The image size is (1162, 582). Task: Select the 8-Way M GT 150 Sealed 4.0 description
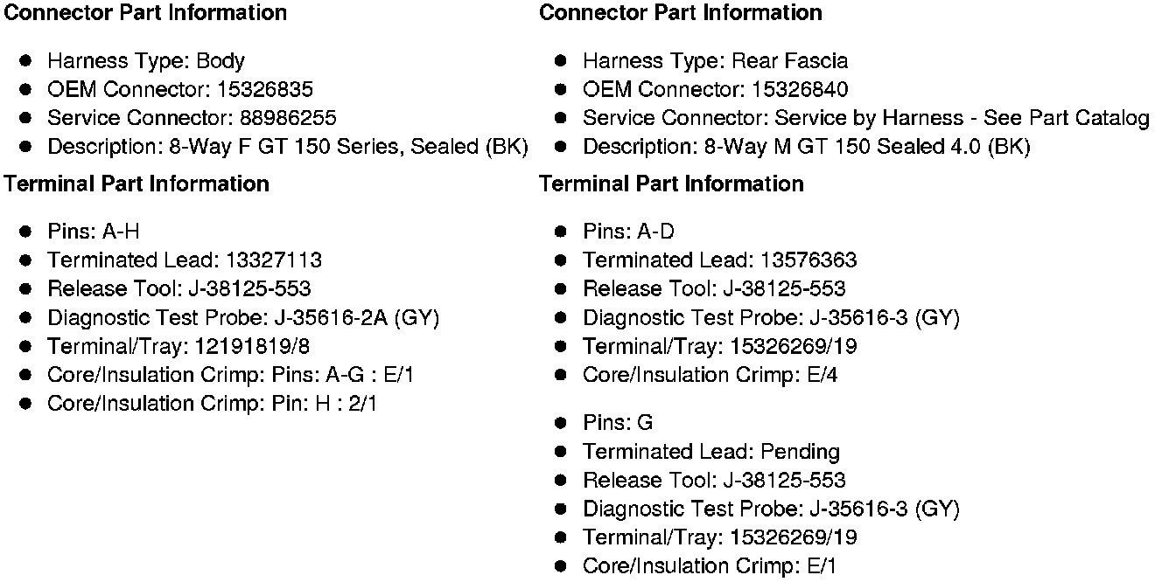[806, 147]
